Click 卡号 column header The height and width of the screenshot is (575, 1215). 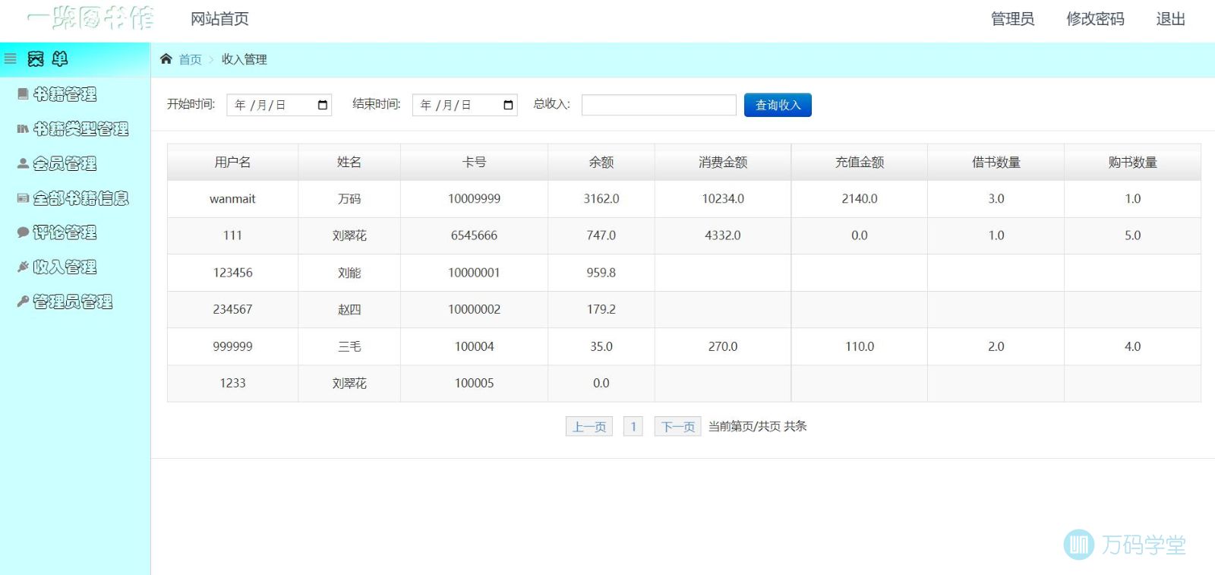coord(475,162)
